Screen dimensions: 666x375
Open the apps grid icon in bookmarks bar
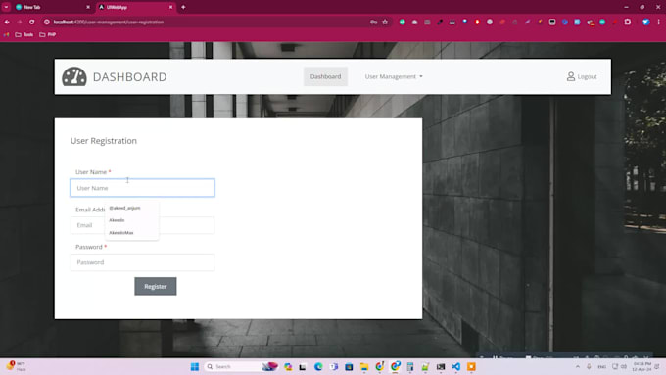6,35
